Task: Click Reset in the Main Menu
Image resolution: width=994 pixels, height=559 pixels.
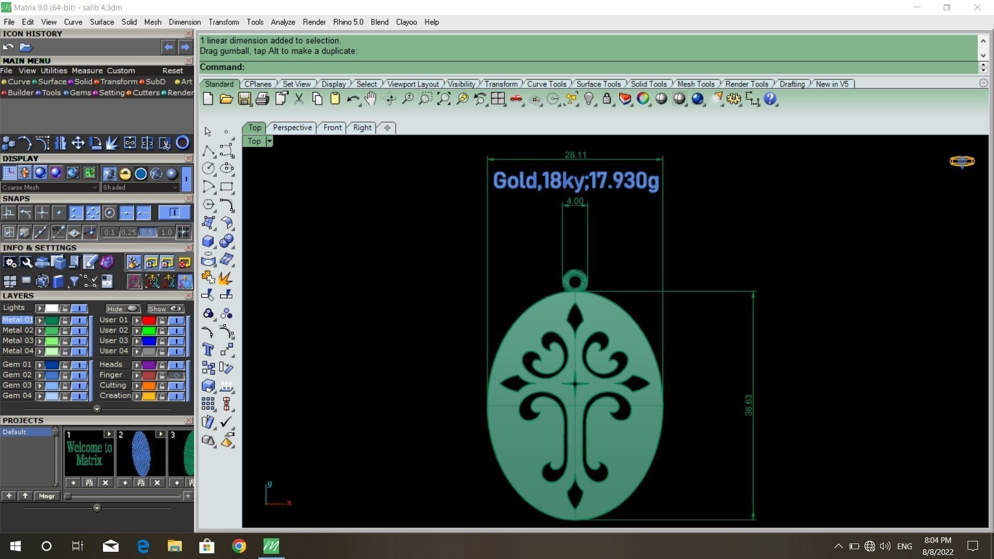Action: point(172,71)
